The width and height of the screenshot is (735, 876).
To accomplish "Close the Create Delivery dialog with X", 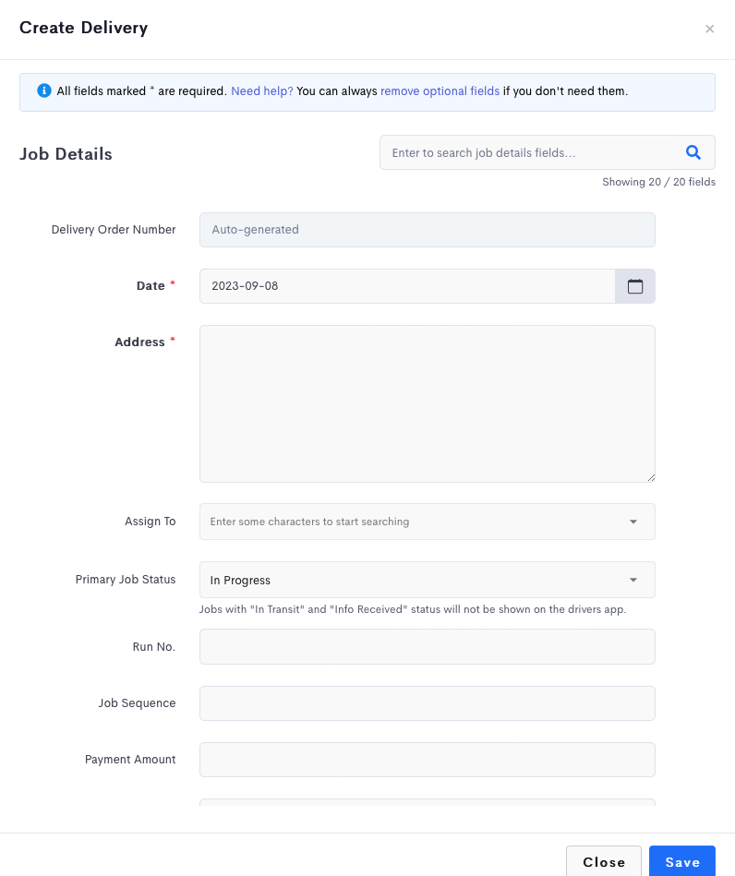I will pos(709,29).
